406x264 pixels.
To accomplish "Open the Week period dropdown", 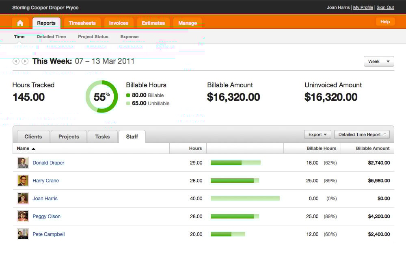I will click(379, 61).
